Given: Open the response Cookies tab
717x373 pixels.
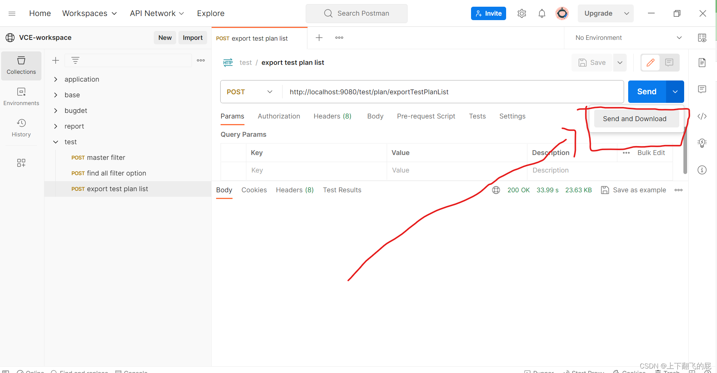Looking at the screenshot, I should pos(254,190).
